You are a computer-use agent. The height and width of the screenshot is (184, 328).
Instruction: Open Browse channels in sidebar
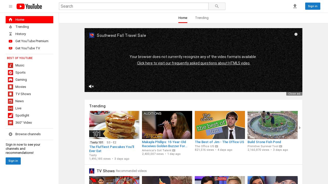point(29,134)
